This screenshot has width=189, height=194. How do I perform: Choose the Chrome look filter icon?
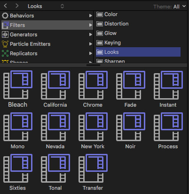click(x=93, y=85)
